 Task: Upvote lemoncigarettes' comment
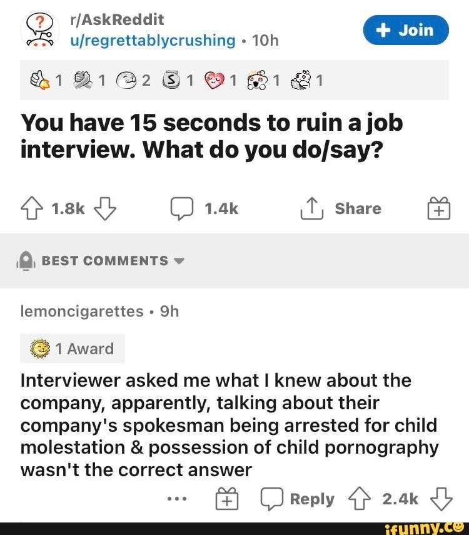358,499
